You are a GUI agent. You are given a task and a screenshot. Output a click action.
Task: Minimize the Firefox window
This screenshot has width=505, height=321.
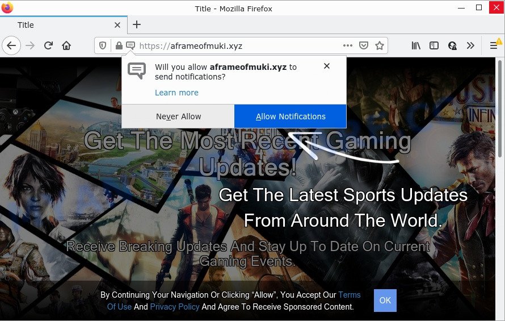(x=461, y=8)
